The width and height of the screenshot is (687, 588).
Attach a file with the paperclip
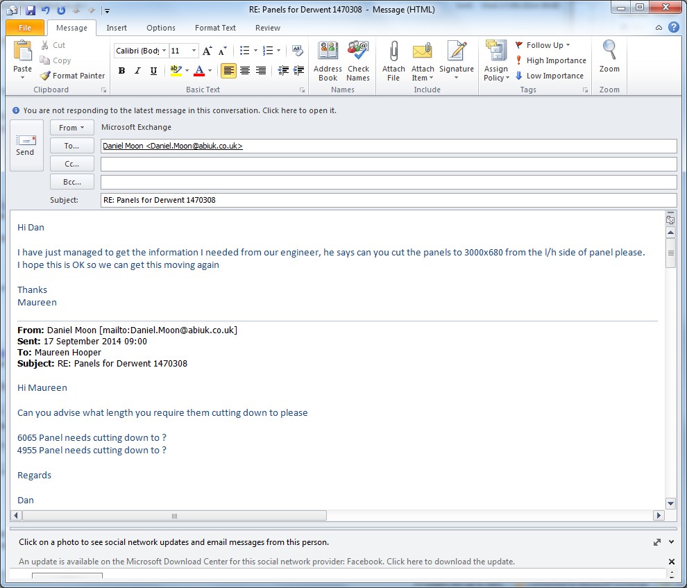click(393, 61)
